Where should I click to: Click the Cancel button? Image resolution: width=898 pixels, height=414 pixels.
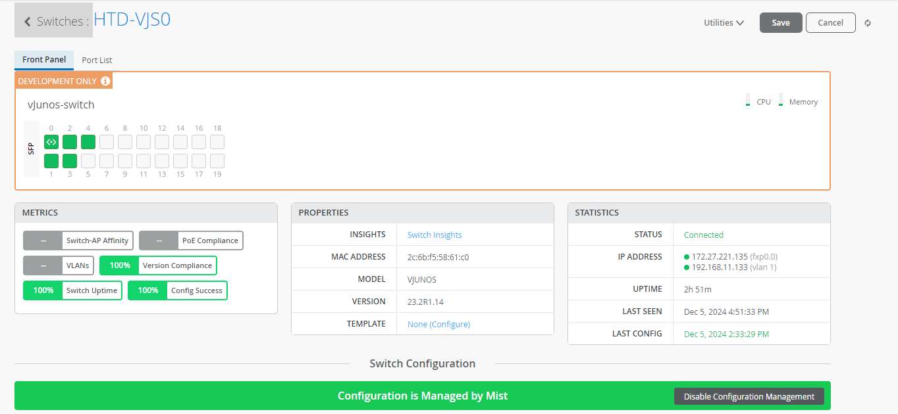pyautogui.click(x=830, y=22)
